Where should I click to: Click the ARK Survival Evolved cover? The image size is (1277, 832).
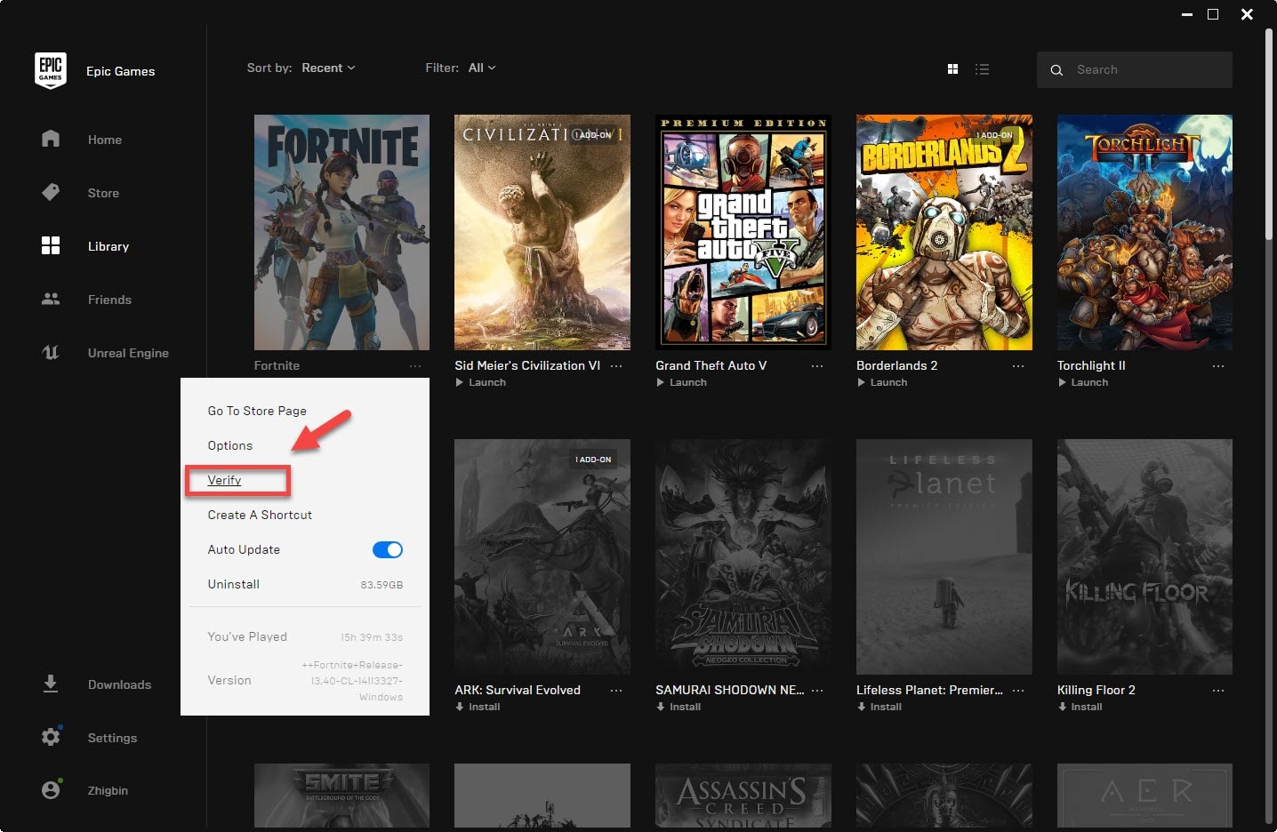point(542,556)
